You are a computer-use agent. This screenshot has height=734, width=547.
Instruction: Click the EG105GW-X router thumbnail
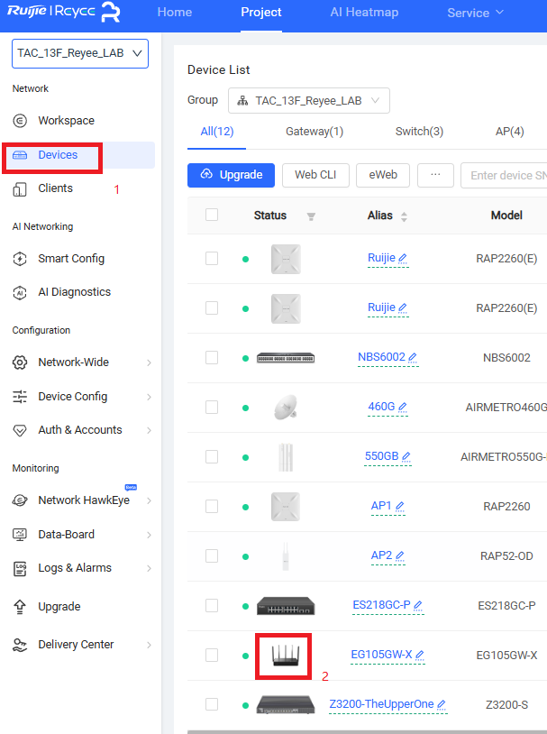(x=286, y=656)
